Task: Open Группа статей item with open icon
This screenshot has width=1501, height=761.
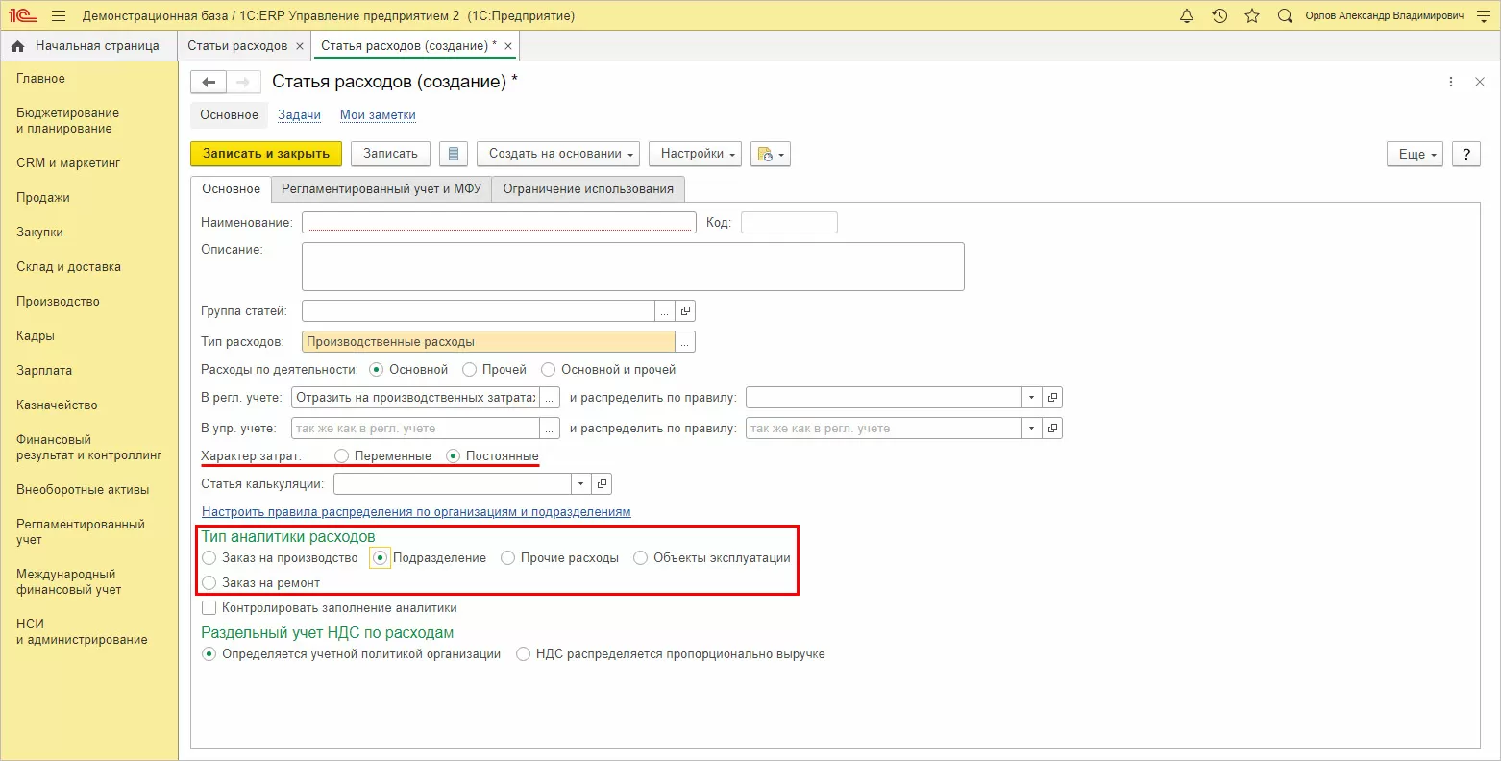Action: pos(686,311)
